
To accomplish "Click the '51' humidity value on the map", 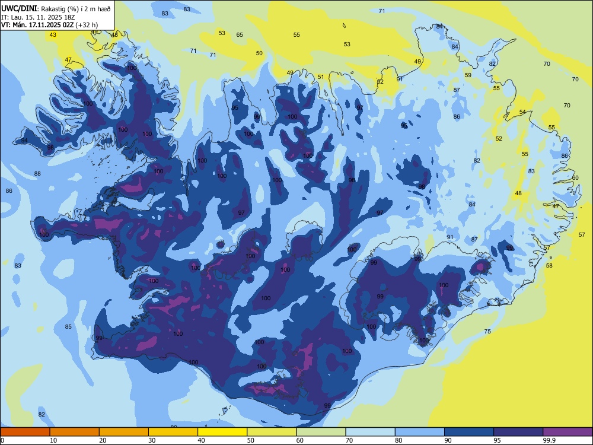I will point(321,77).
